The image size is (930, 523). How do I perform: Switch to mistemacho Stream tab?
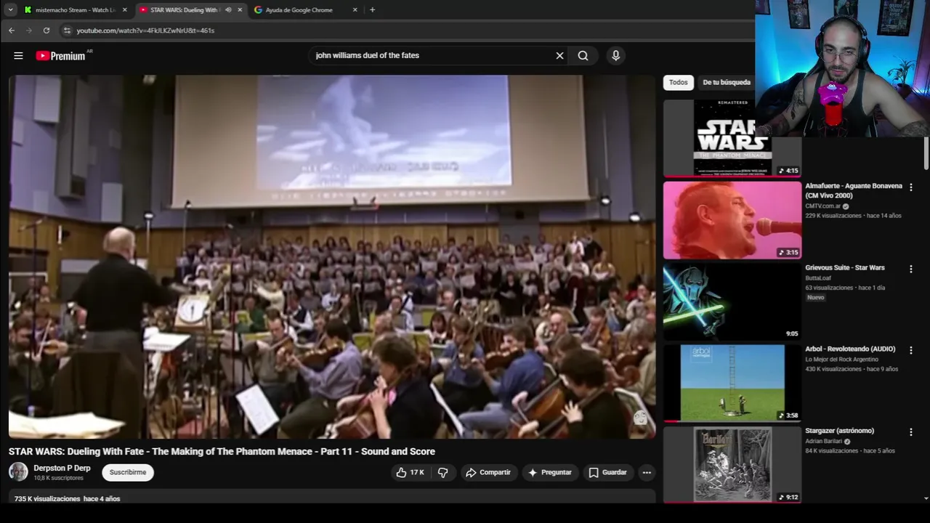pos(76,9)
